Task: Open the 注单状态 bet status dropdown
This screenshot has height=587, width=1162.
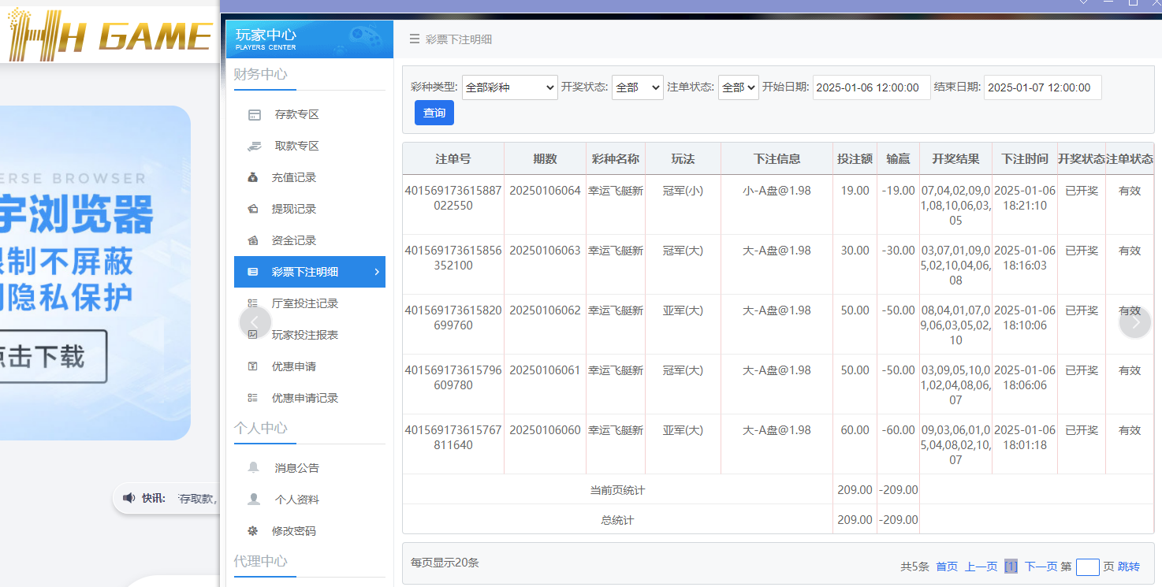Action: 738,87
